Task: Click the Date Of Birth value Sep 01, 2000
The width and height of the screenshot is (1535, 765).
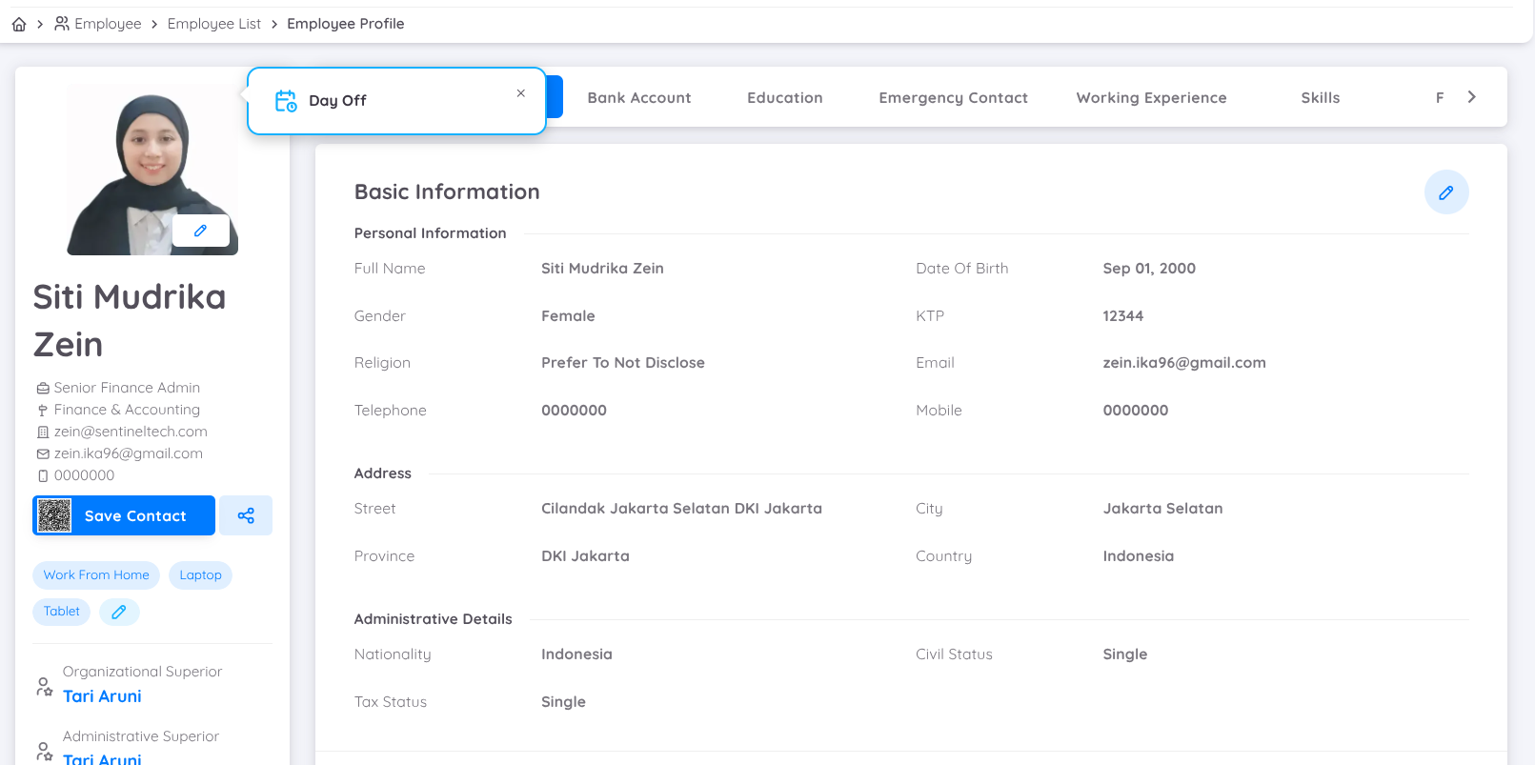Action: tap(1149, 269)
